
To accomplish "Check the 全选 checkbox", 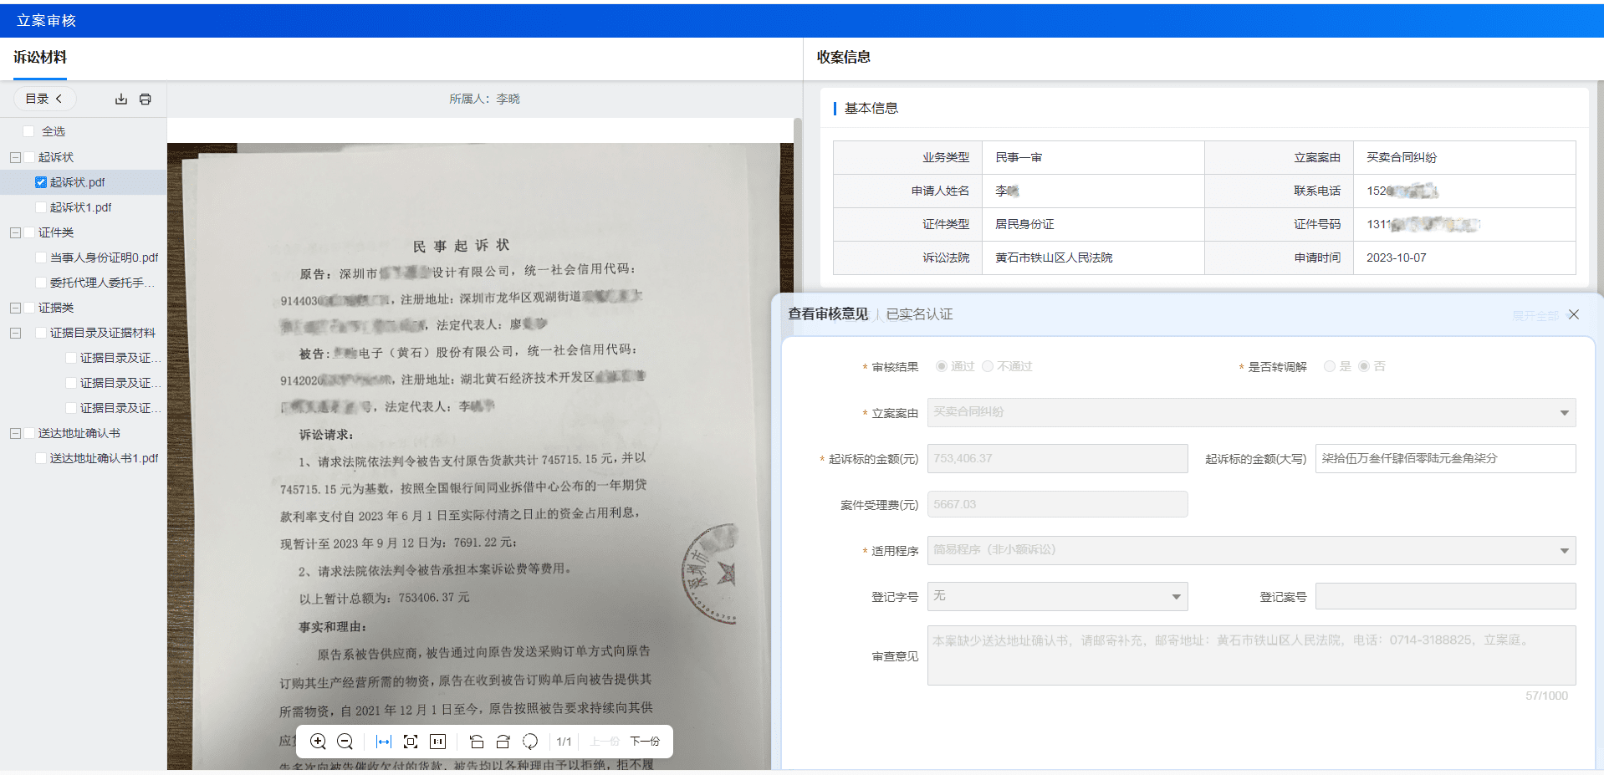I will [x=28, y=131].
